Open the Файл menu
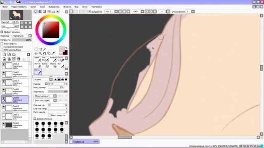 [5, 7]
